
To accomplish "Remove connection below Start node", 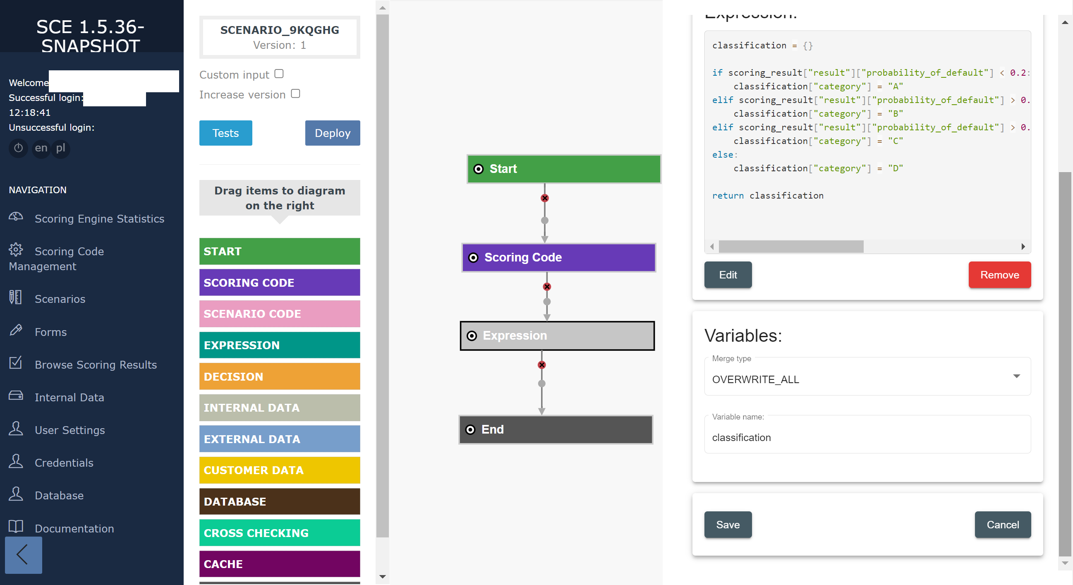I will (544, 198).
